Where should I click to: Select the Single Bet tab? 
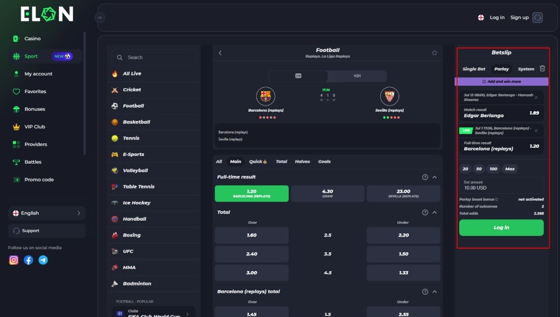click(x=474, y=69)
